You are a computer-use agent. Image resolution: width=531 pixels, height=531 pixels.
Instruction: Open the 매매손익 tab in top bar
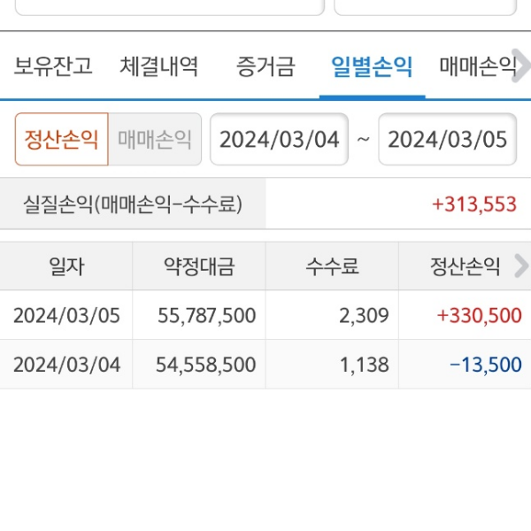tap(478, 66)
